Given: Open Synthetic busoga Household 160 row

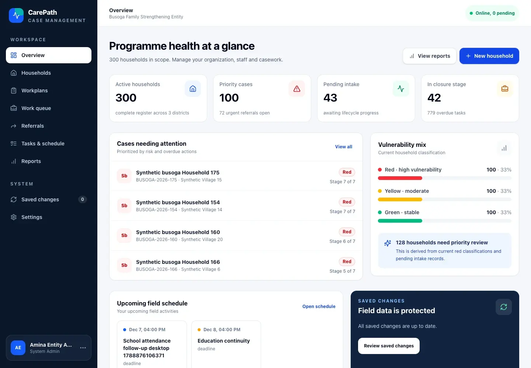Looking at the screenshot, I should [236, 236].
